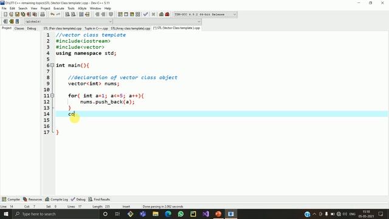Screen dimensions: 389x219
Task: Click the 'Done parsing' status bar message
Action: 163,206
